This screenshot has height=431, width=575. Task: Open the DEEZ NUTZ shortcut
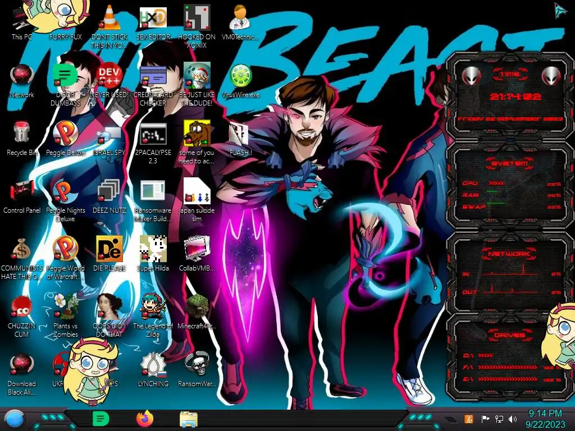(109, 197)
